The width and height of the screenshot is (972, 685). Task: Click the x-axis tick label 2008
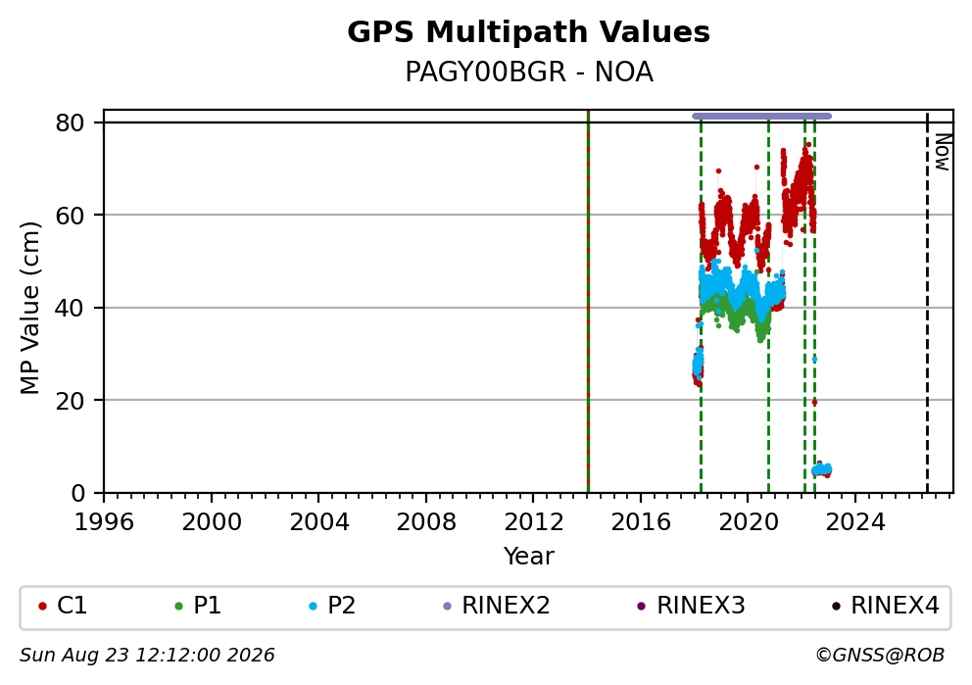(426, 522)
